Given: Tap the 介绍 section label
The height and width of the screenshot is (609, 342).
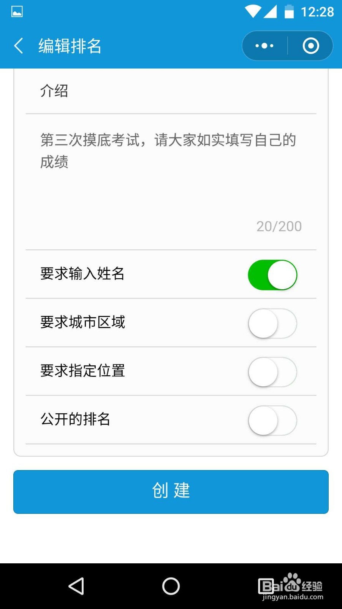Looking at the screenshot, I should [54, 91].
